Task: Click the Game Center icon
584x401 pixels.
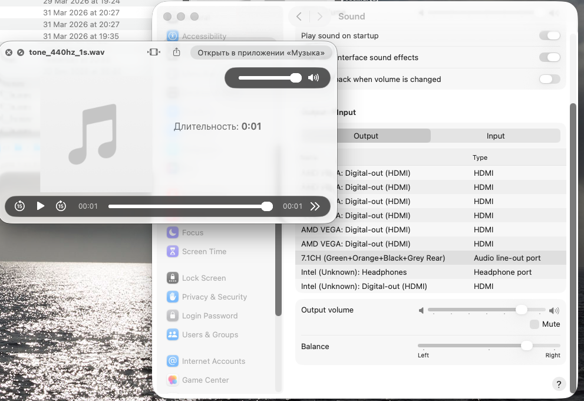Action: tap(173, 380)
